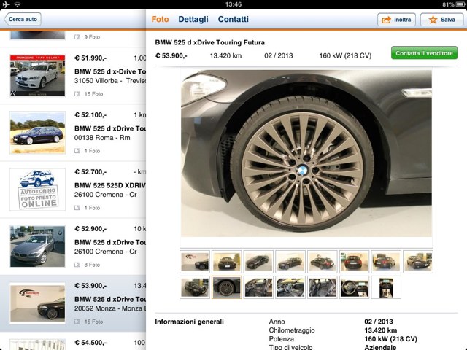Tap the large wheel photo
The height and width of the screenshot is (350, 467).
click(306, 157)
